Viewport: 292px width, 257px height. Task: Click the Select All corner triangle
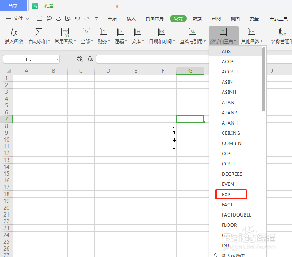point(9,71)
